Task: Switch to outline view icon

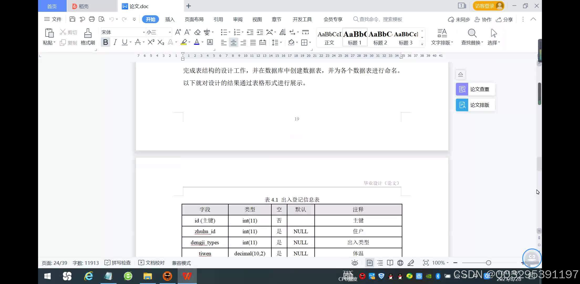Action: (380, 263)
